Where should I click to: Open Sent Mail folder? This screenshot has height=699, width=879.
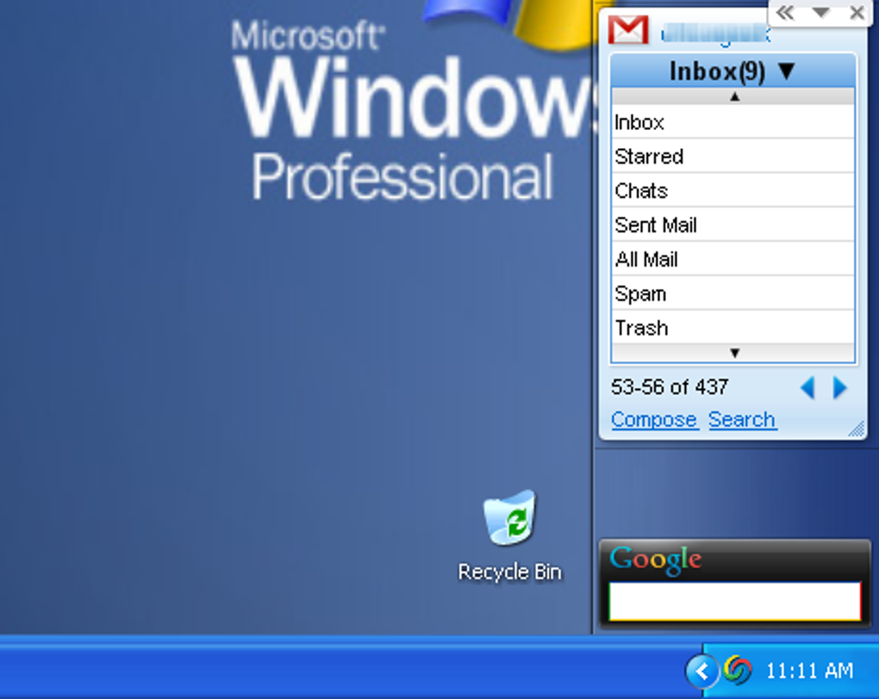(733, 226)
